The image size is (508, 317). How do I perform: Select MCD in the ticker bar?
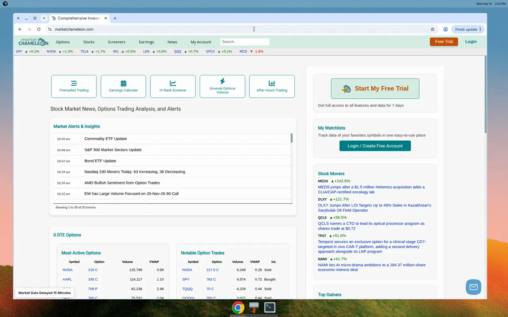point(243,51)
